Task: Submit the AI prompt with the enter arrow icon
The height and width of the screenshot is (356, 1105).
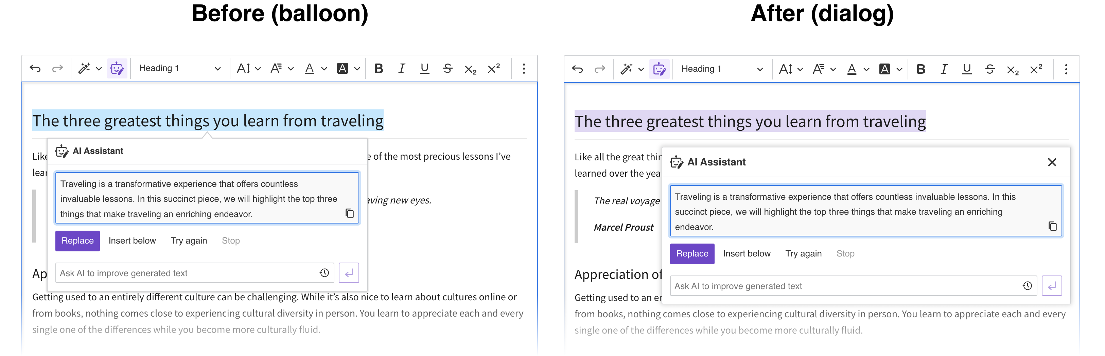Action: point(349,273)
